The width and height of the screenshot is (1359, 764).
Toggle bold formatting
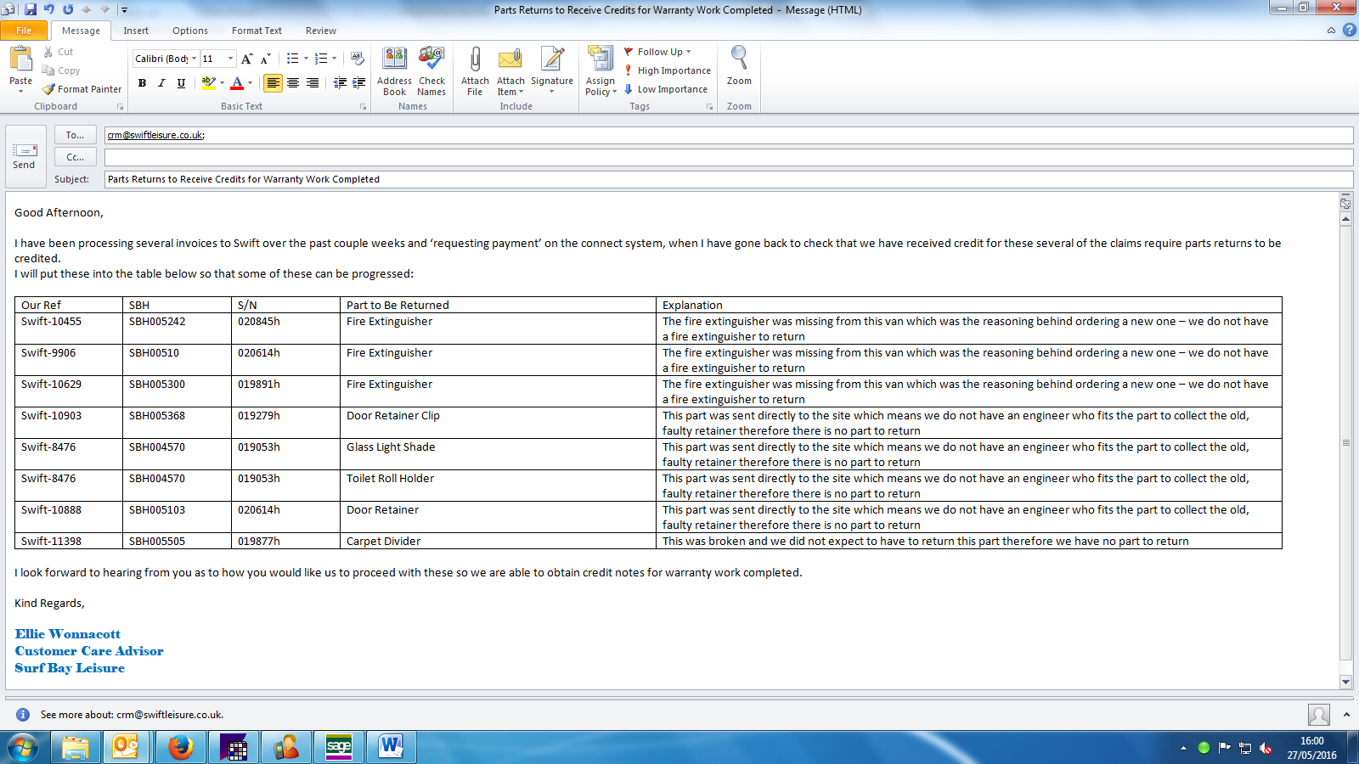click(142, 82)
